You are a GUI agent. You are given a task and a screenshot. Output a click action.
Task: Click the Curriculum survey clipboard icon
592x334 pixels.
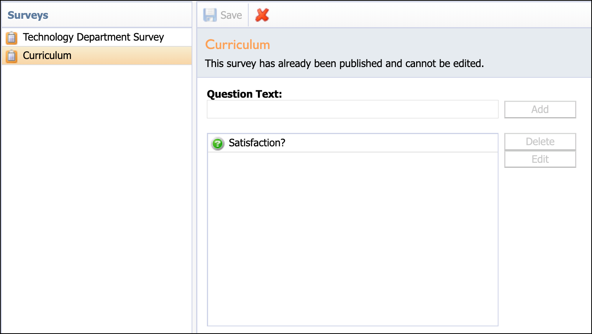tap(11, 56)
